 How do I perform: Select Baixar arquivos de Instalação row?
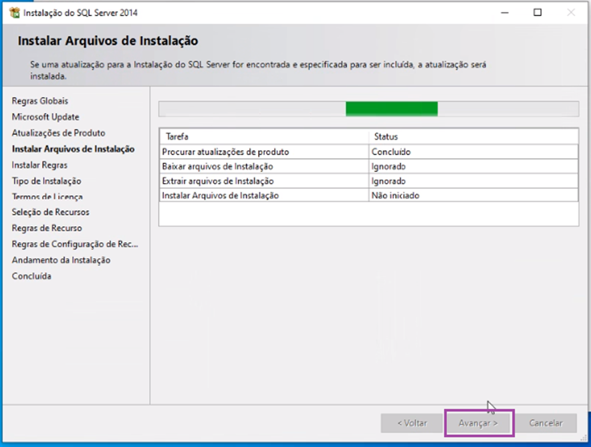[368, 166]
